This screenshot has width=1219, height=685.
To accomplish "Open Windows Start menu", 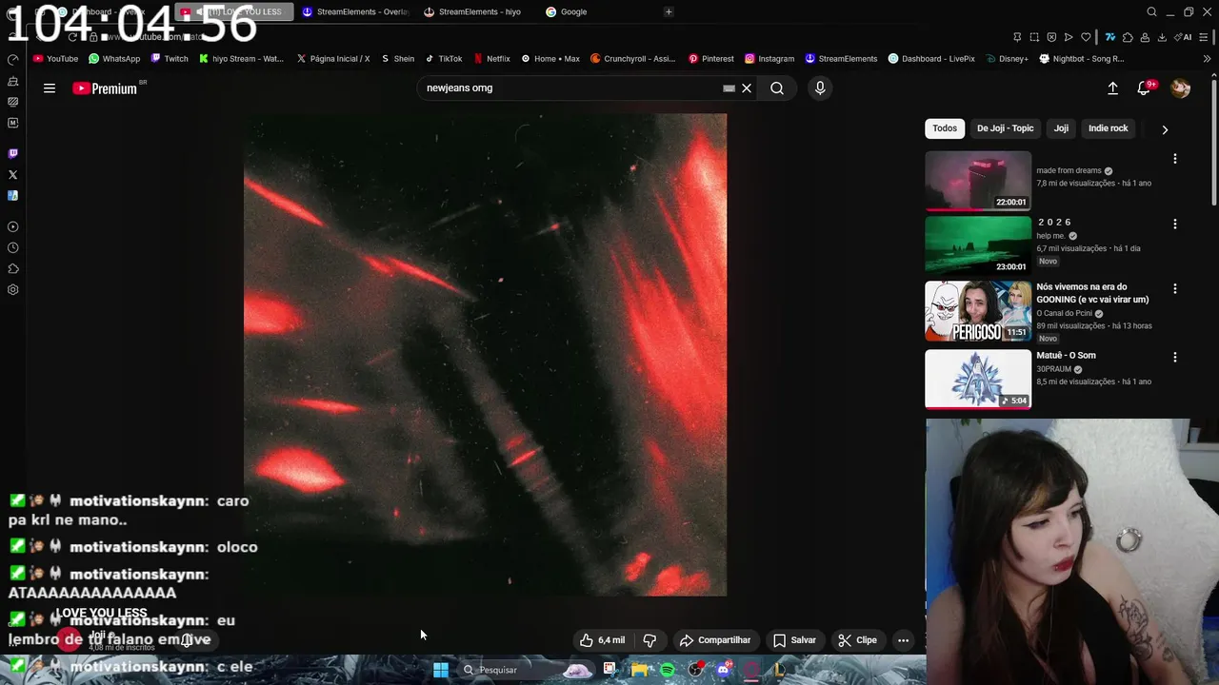I will [441, 670].
